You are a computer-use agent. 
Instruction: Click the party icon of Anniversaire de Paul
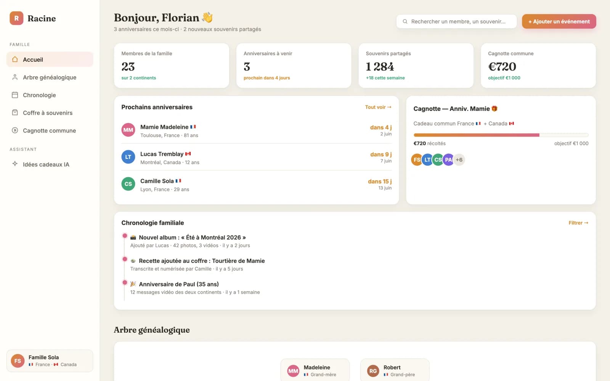[133, 284]
